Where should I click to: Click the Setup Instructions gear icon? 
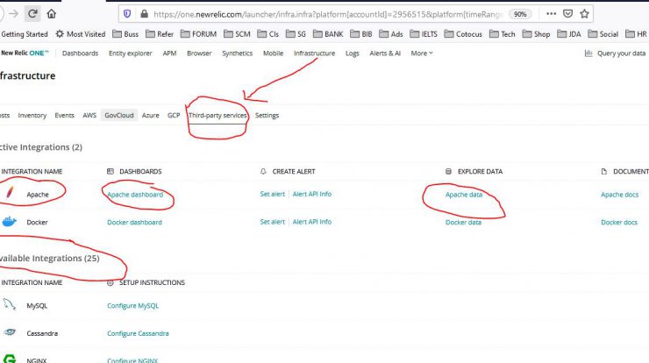(x=111, y=282)
